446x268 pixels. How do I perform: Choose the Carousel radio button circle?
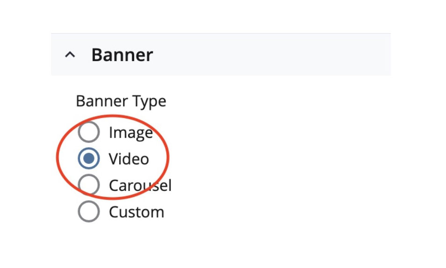tap(88, 185)
